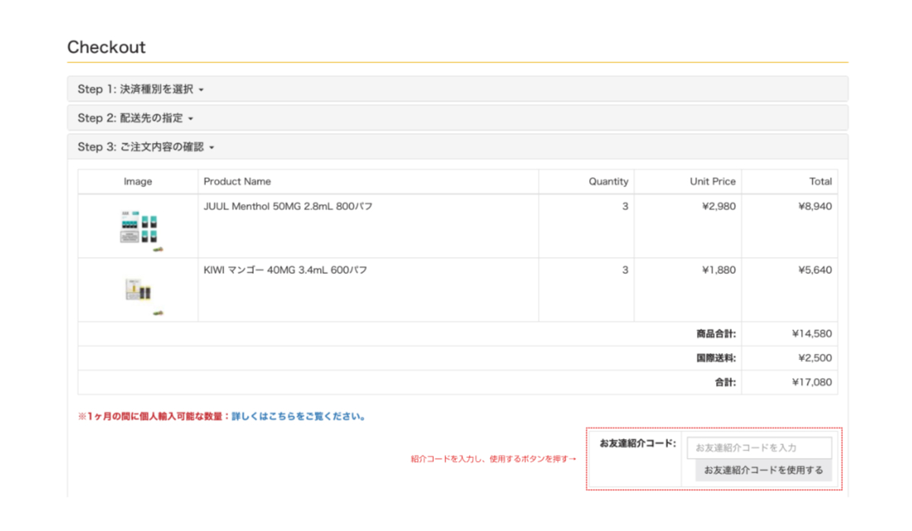The image size is (912, 531).
Task: Collapse Step 3 ご注文内容の確認 section
Action: 146,148
